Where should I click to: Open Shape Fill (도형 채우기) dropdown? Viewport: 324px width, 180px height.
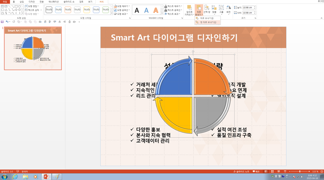coord(122,6)
